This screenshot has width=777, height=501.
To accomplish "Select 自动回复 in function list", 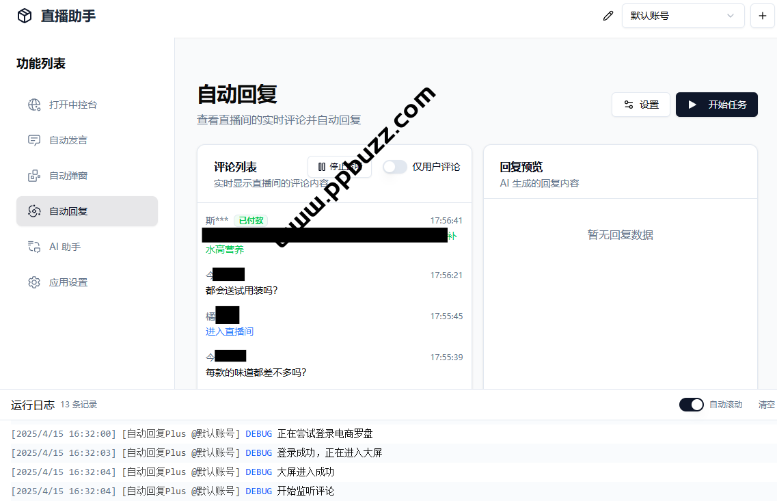I will (87, 211).
